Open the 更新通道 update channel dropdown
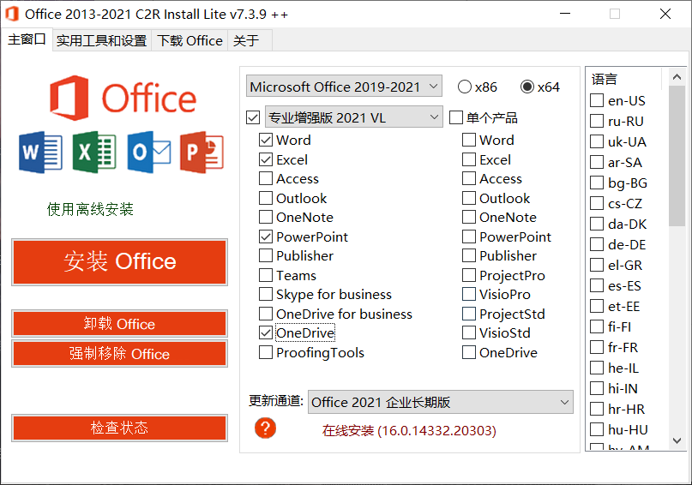The width and height of the screenshot is (692, 485). pyautogui.click(x=441, y=402)
